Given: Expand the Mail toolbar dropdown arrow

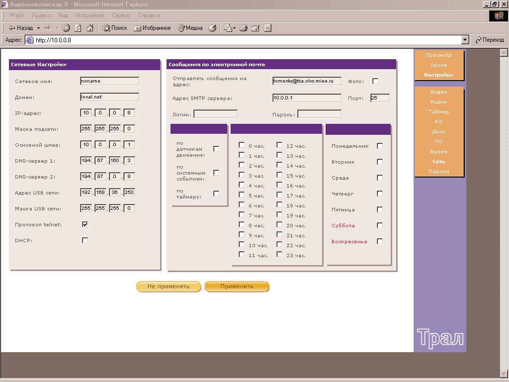Looking at the screenshot, I should coord(234,28).
